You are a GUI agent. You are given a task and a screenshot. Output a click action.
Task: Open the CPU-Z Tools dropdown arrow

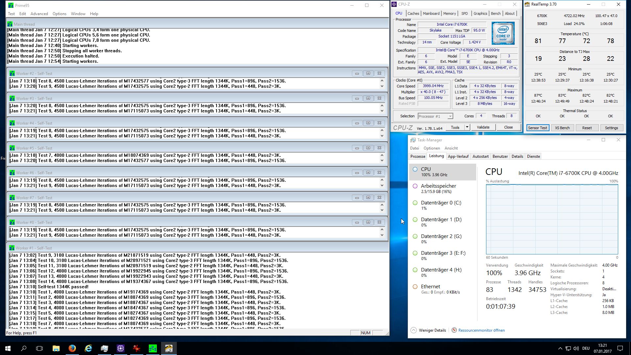(x=467, y=127)
